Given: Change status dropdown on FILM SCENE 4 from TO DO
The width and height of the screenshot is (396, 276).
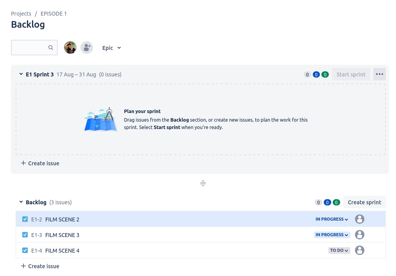Looking at the screenshot, I should click(x=339, y=250).
